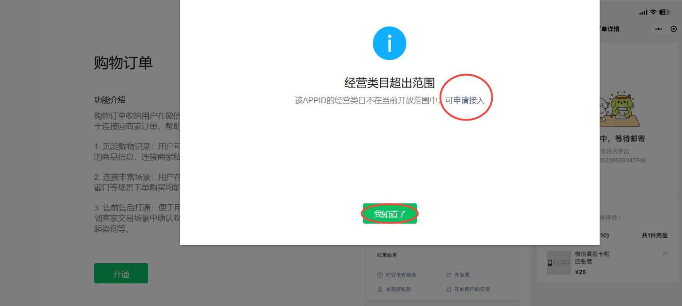Click the invoice icon next to 开发票
This screenshot has width=682, height=306.
coord(448,275)
